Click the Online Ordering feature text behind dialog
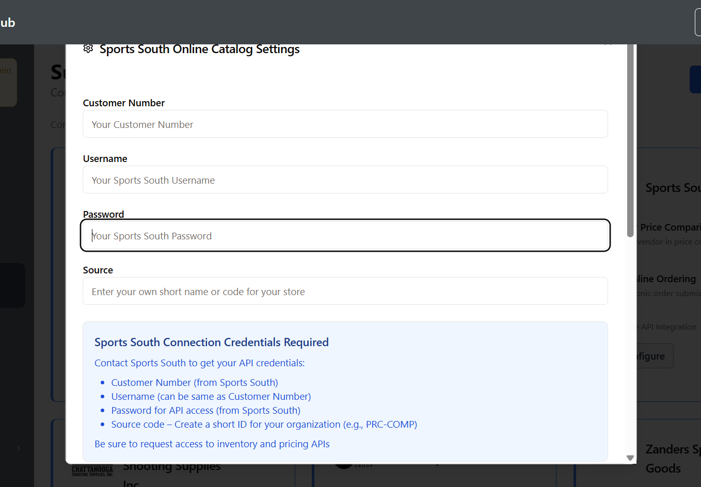Image resolution: width=701 pixels, height=487 pixels. [x=667, y=279]
